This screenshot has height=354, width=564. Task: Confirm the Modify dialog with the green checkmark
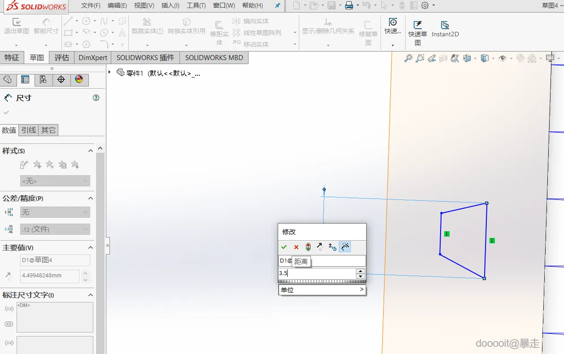(x=284, y=247)
